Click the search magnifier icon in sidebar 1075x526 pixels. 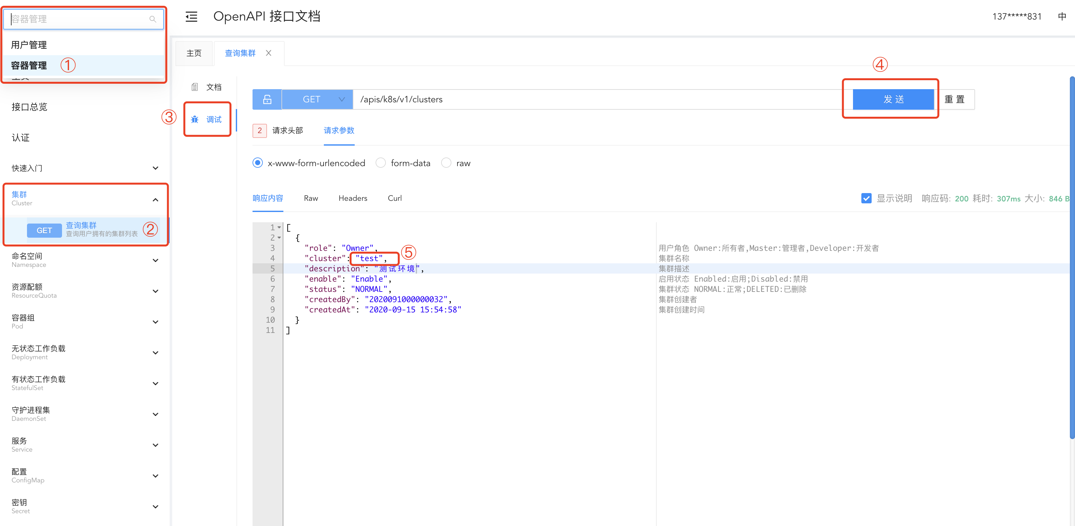point(152,19)
